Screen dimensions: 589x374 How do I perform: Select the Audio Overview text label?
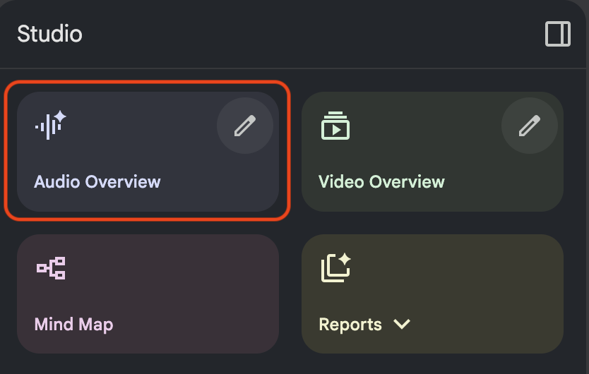click(97, 182)
